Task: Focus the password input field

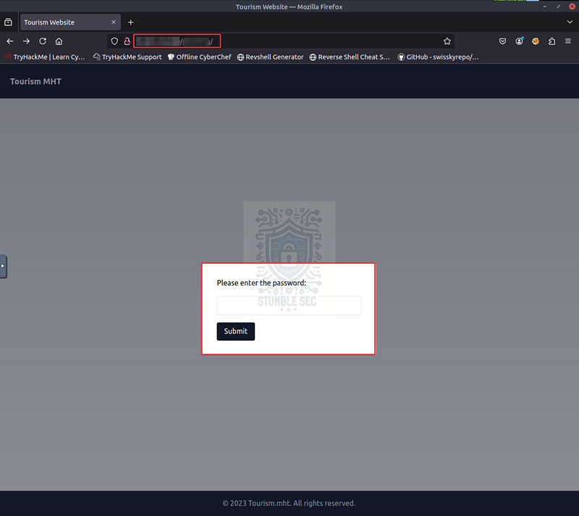Action: (289, 305)
